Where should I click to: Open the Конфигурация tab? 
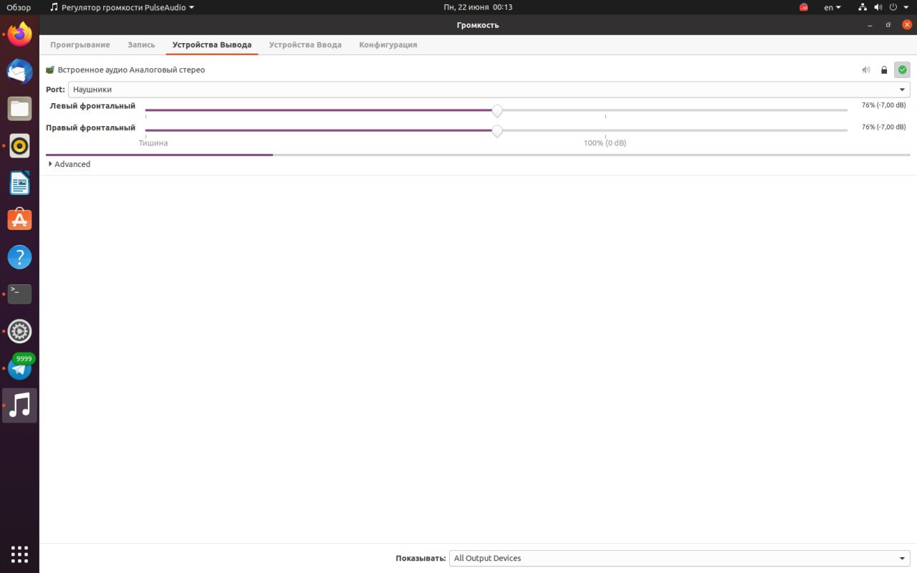click(388, 44)
